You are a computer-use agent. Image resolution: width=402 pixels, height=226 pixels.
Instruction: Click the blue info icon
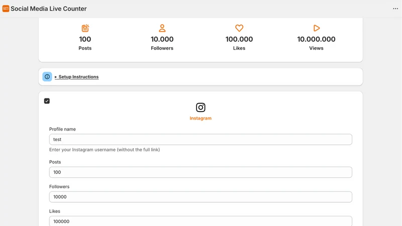(x=47, y=77)
